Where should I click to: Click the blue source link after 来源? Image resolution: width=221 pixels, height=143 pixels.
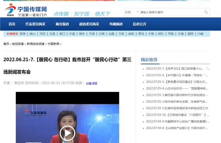tap(92, 83)
